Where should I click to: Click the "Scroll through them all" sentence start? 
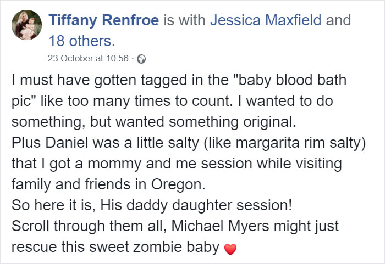89,226
